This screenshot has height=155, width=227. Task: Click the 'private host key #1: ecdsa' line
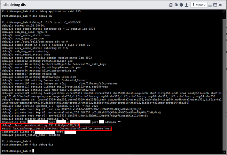(81, 112)
